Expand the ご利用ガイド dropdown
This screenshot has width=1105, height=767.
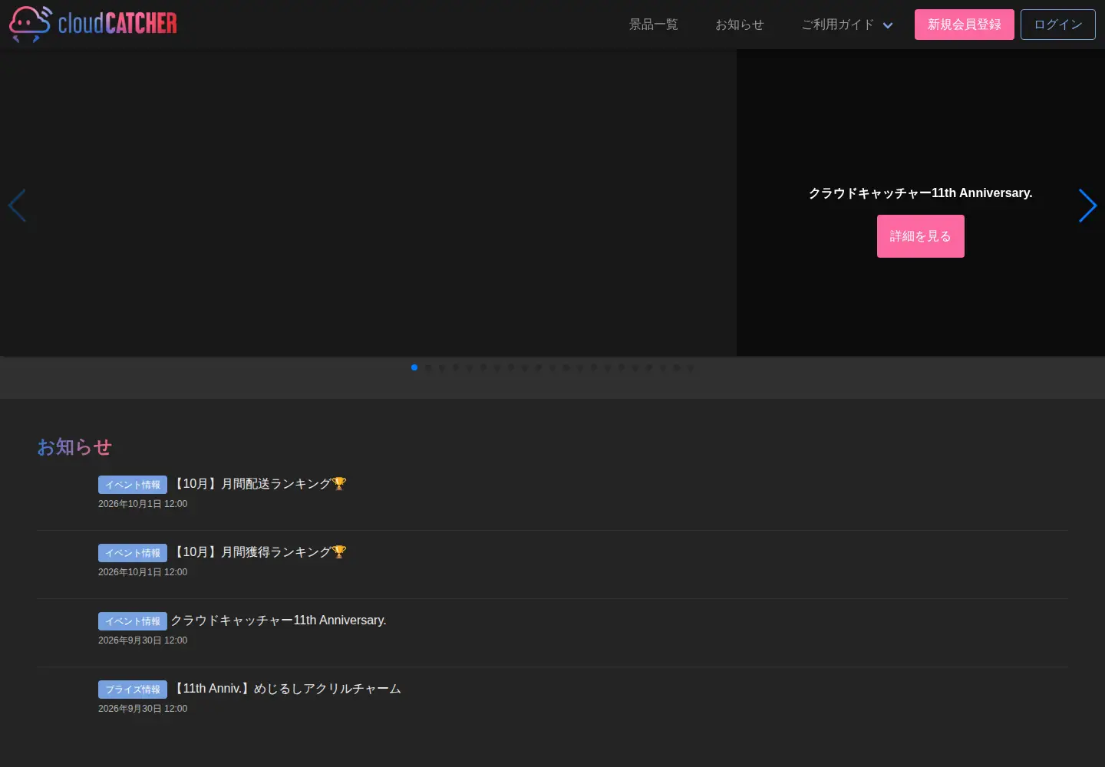(x=847, y=25)
